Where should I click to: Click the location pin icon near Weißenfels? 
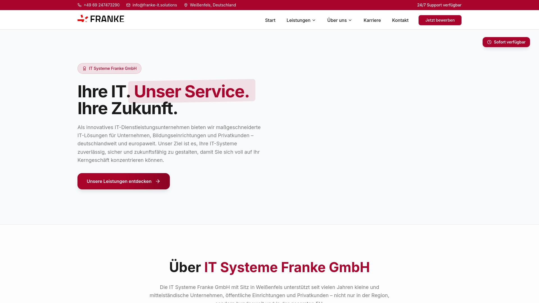(x=186, y=5)
